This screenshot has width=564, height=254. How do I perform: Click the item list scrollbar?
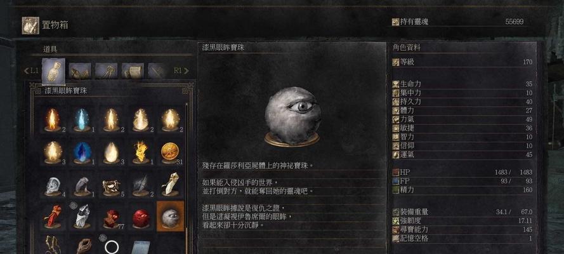[187, 178]
